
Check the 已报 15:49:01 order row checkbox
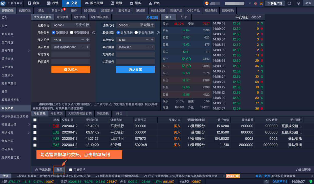35,126
